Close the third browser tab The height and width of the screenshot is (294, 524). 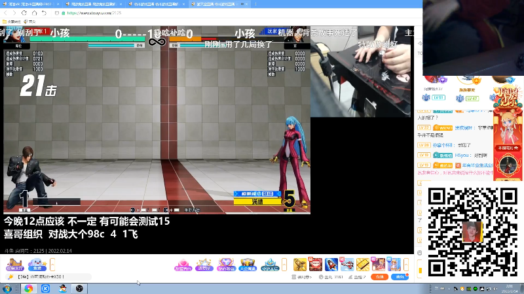[184, 4]
